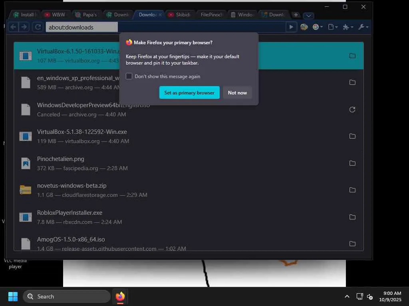
Task: Click the Go arrow beside the address bar
Action: click(x=291, y=27)
